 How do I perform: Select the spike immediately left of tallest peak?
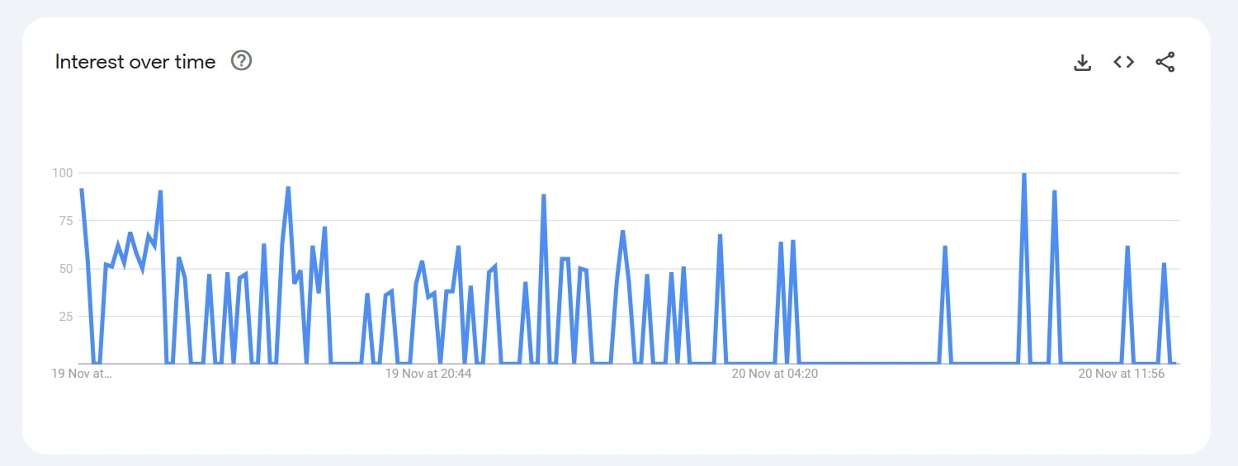(945, 247)
